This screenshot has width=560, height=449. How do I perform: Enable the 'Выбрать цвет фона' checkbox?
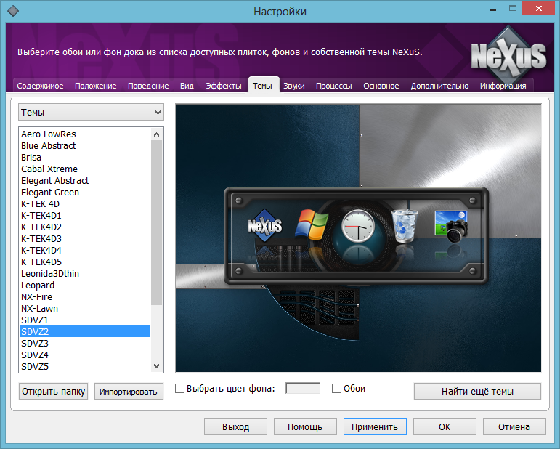coord(179,388)
